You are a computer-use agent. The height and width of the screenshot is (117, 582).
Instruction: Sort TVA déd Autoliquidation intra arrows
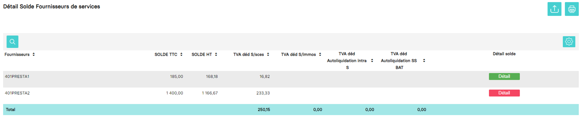[x=372, y=61]
